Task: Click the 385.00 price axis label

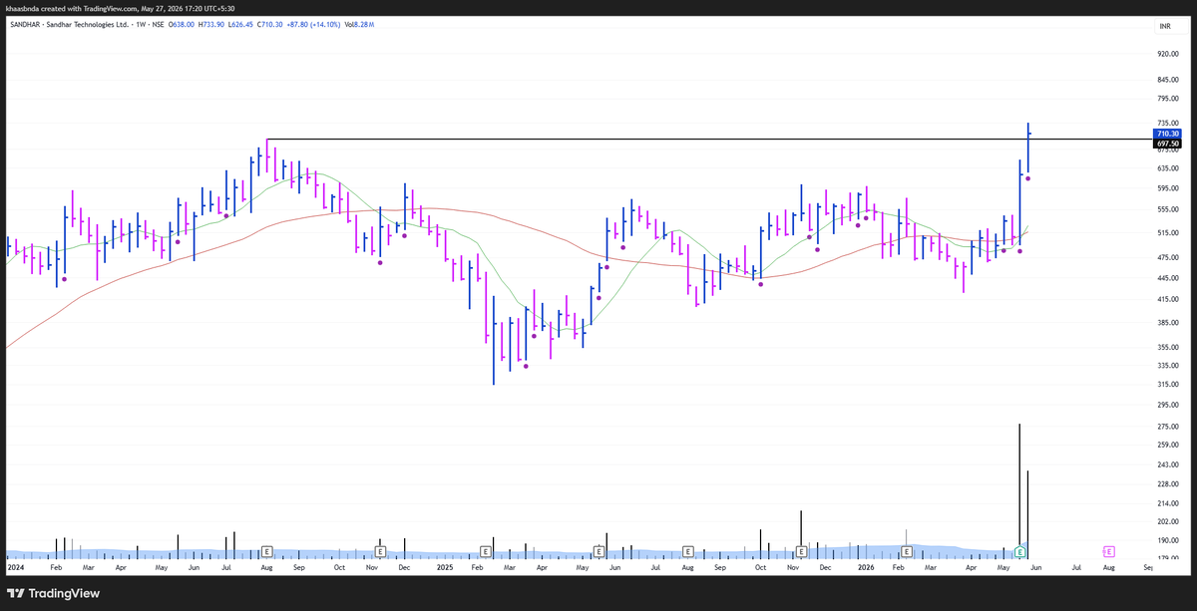Action: (x=1168, y=322)
